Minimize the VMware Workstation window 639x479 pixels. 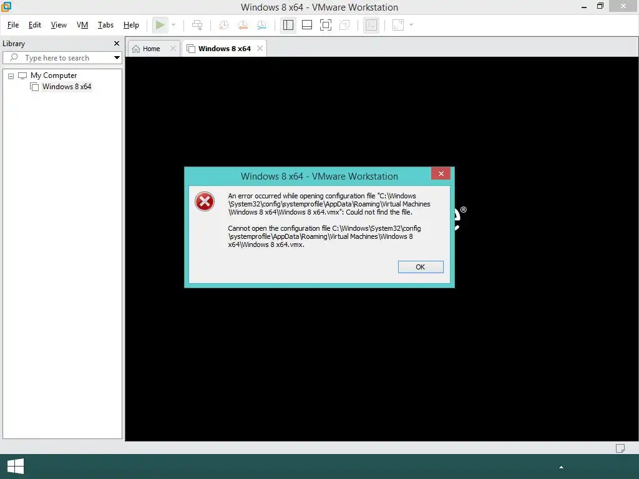(584, 7)
